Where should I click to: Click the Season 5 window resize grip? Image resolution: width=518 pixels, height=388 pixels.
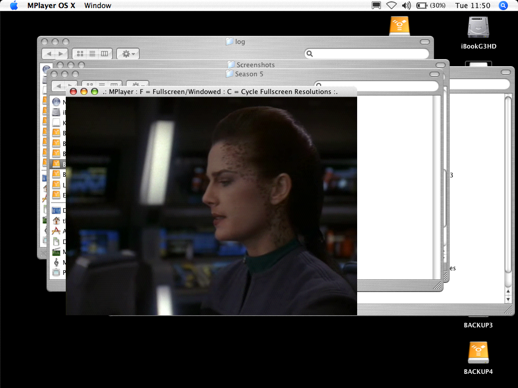point(437,286)
